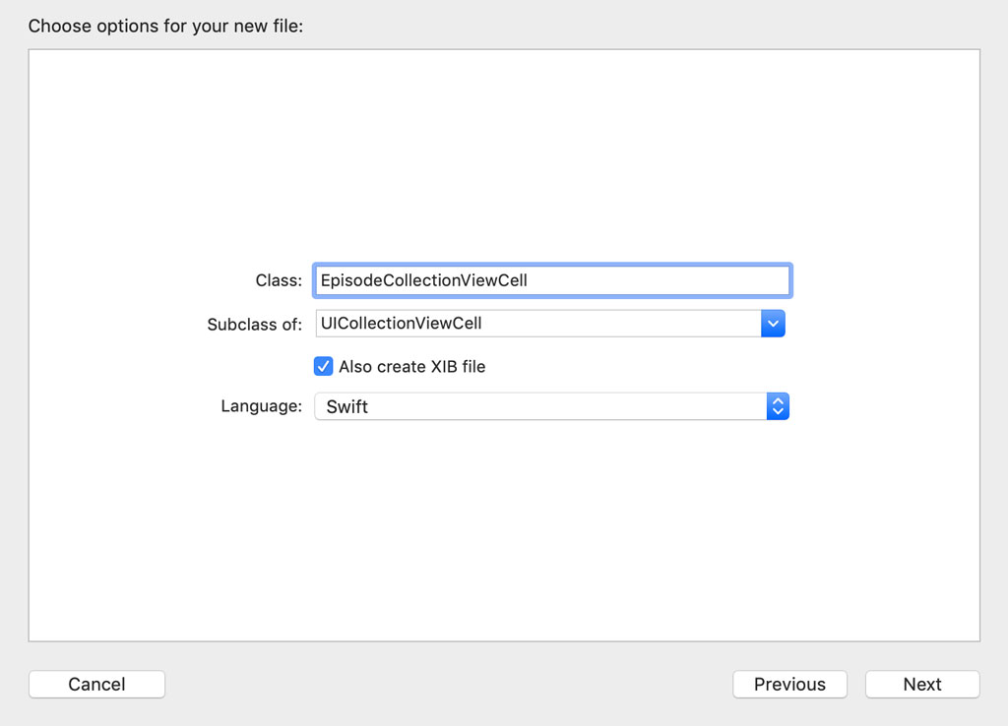
Task: Click the Previous button
Action: point(789,684)
